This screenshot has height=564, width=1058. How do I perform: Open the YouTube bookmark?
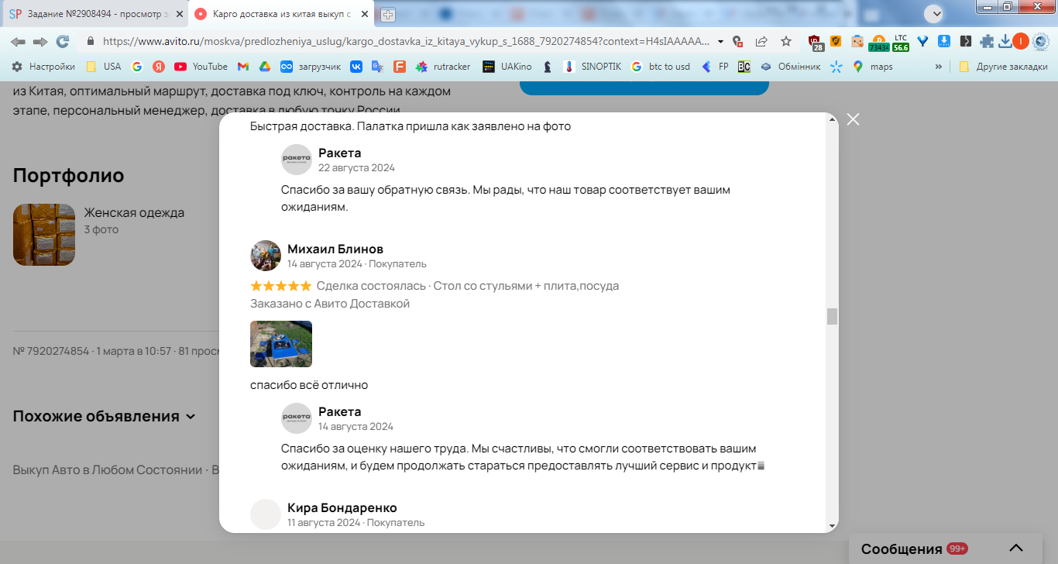pos(201,67)
